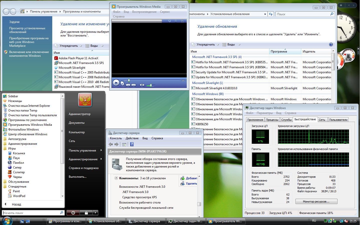
Task: Click View installed updates link in Tasks pane
Action: point(27,30)
